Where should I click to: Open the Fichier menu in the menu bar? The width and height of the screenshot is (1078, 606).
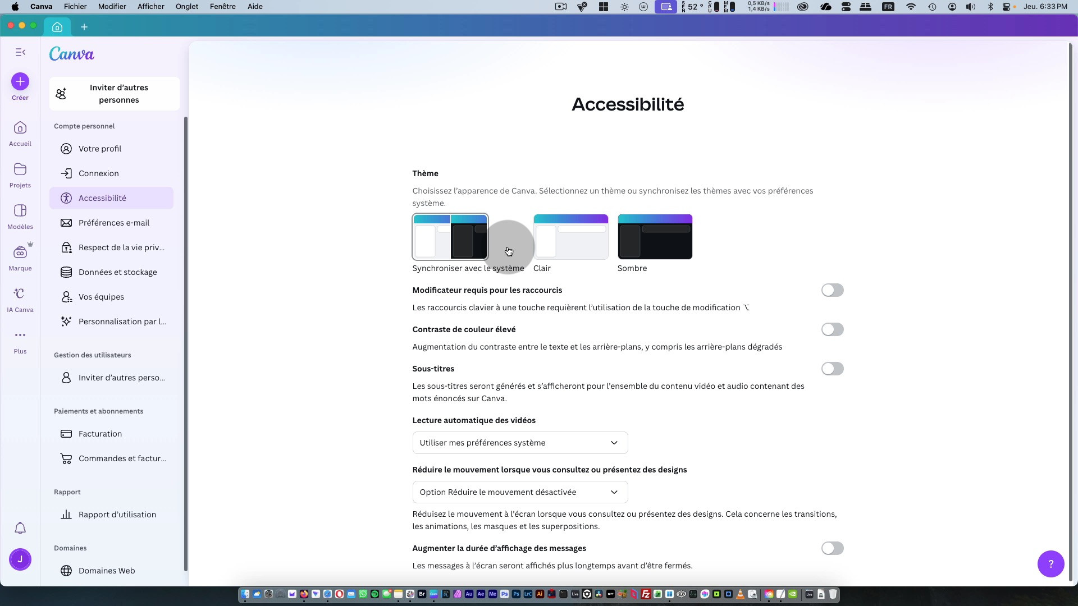[75, 7]
